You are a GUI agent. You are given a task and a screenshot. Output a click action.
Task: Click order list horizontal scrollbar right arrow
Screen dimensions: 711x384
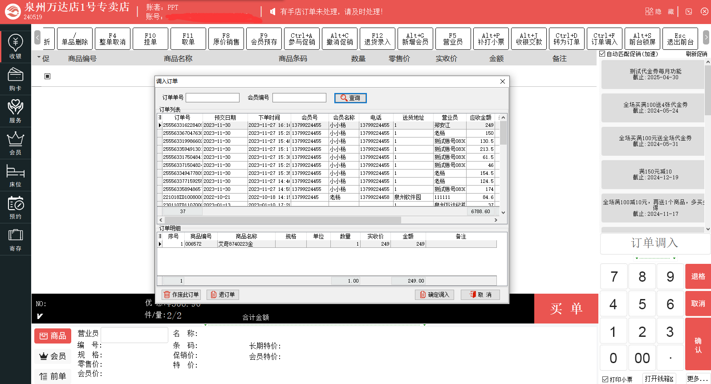496,220
